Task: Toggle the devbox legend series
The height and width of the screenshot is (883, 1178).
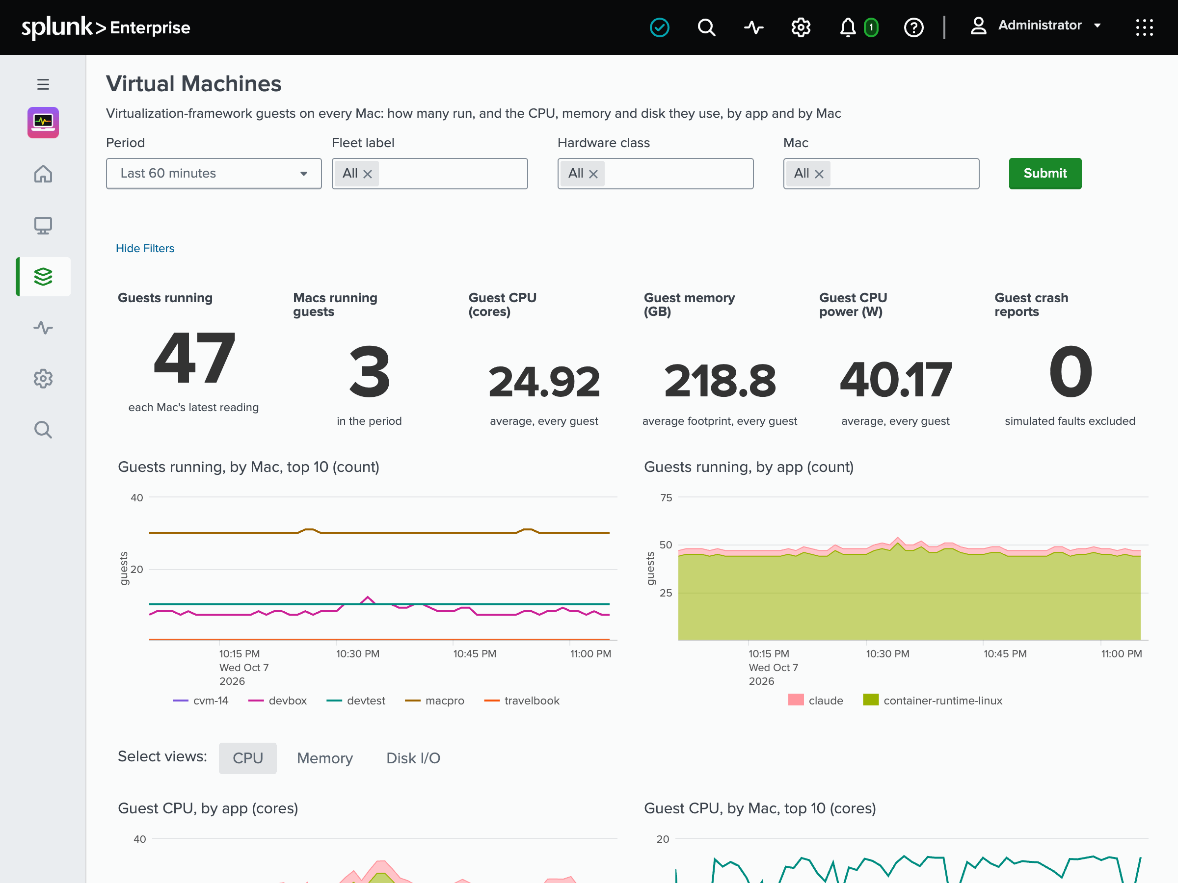Action: (277, 701)
